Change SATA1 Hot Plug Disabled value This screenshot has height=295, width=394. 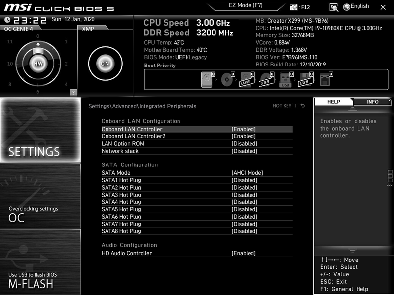pos(244,180)
